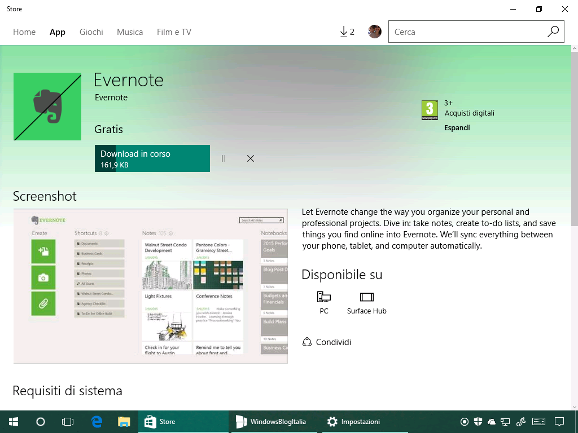The image size is (578, 433).
Task: Open the Action Center notifications icon
Action: coord(559,422)
